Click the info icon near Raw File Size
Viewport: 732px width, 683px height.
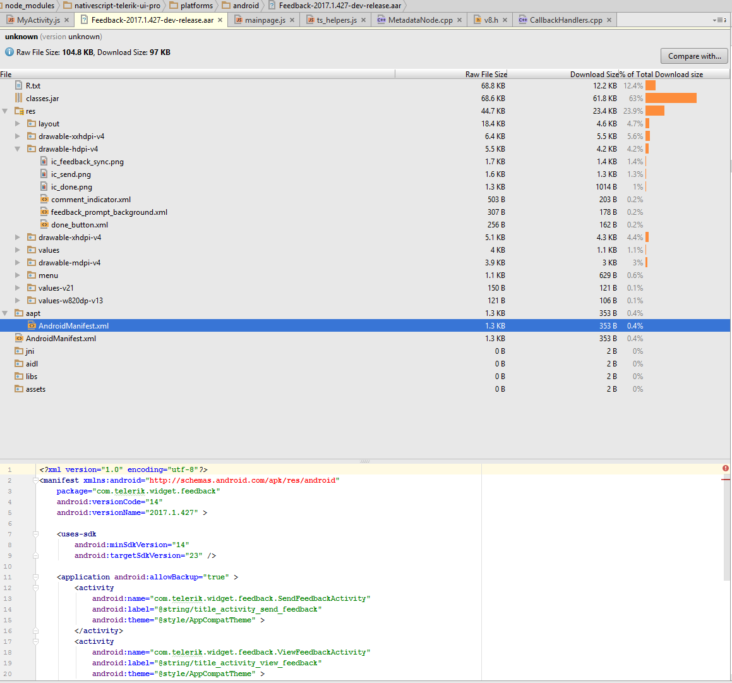[9, 52]
